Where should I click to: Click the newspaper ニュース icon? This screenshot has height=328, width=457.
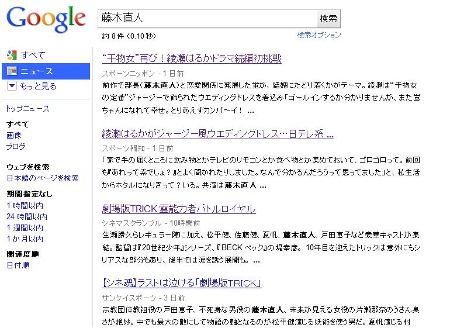pyautogui.click(x=12, y=71)
